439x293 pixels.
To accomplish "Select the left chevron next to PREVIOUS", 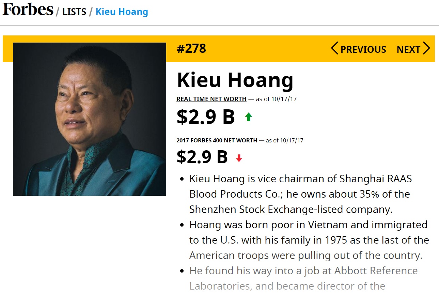I will (335, 49).
